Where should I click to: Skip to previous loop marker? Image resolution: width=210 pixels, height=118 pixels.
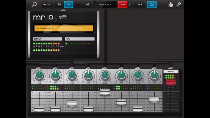click(x=59, y=4)
